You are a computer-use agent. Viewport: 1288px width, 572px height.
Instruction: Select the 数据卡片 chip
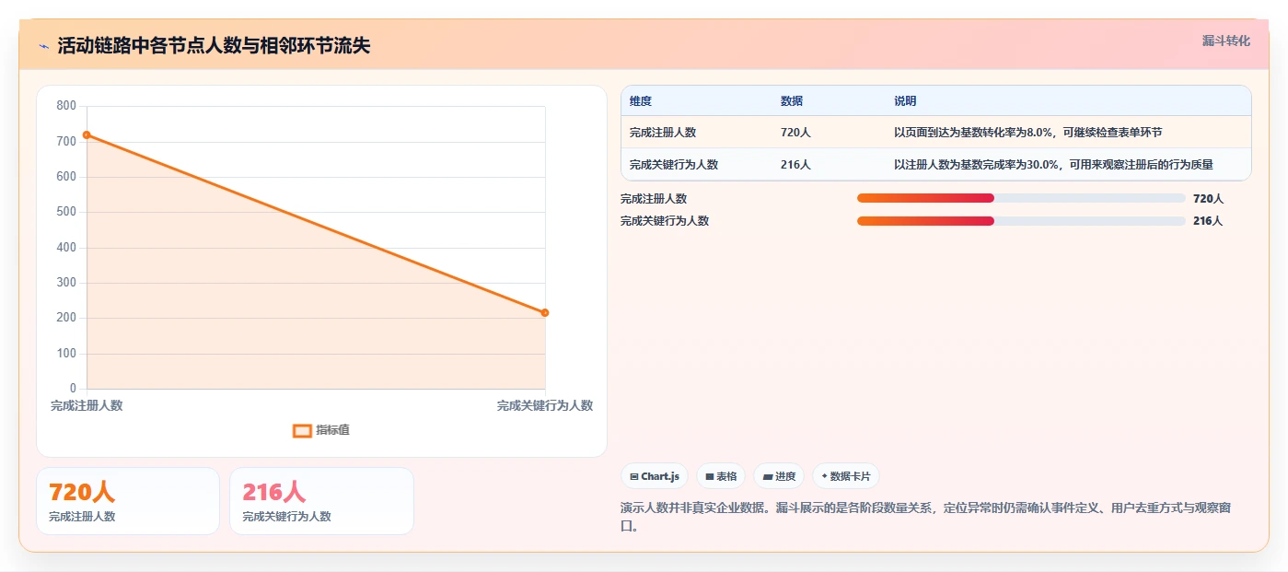point(846,476)
